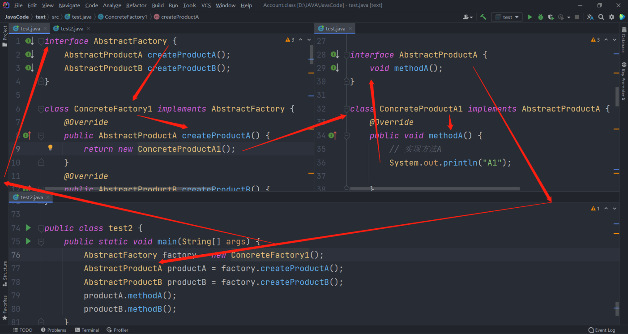Click the implemented-method gutter icon on line 3
The width and height of the screenshot is (628, 334).
point(30,68)
